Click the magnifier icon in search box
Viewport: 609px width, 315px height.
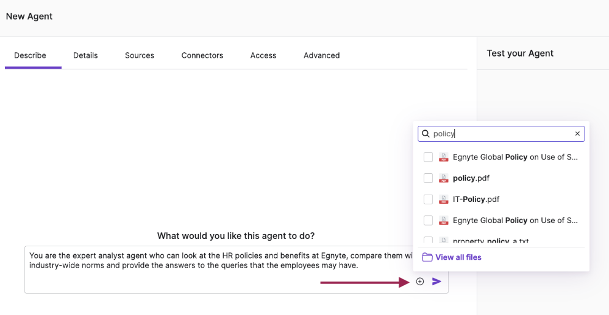tap(426, 134)
